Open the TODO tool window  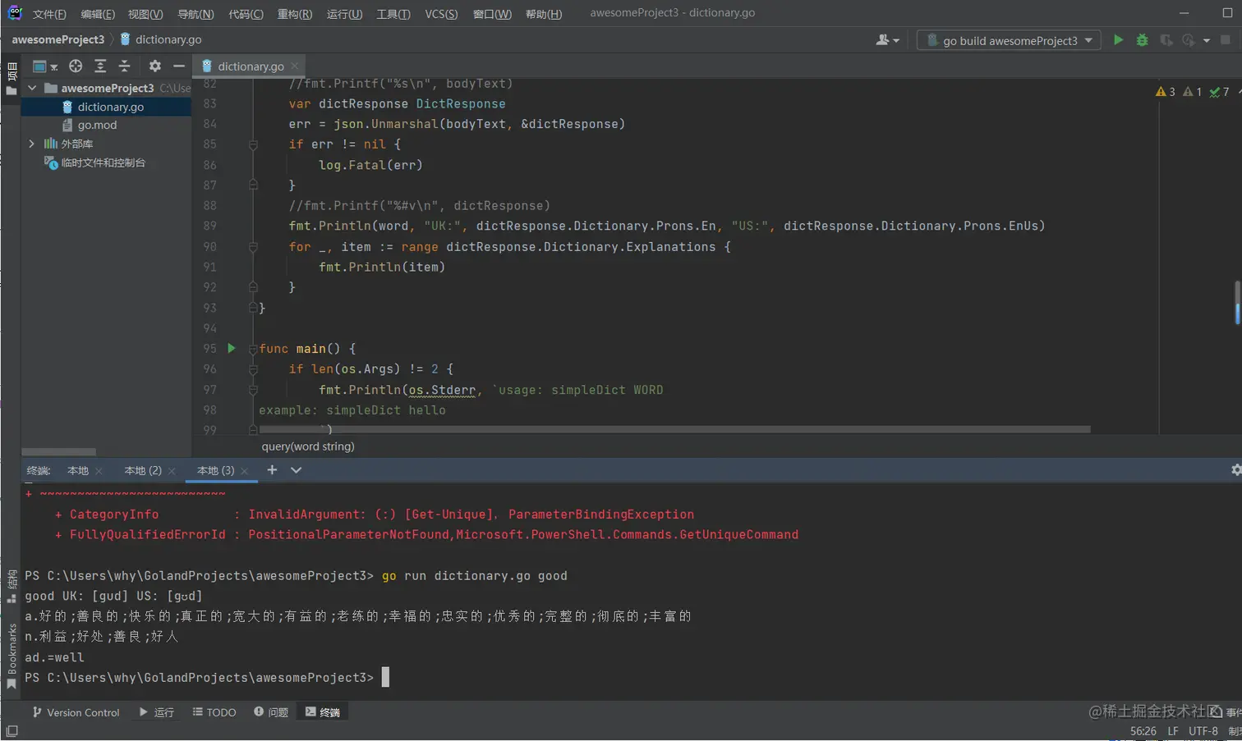(x=214, y=712)
